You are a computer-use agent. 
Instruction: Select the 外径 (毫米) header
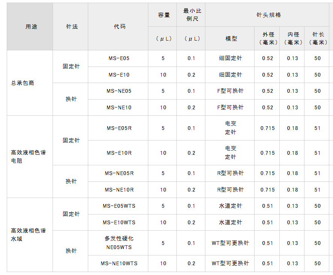click(268, 38)
